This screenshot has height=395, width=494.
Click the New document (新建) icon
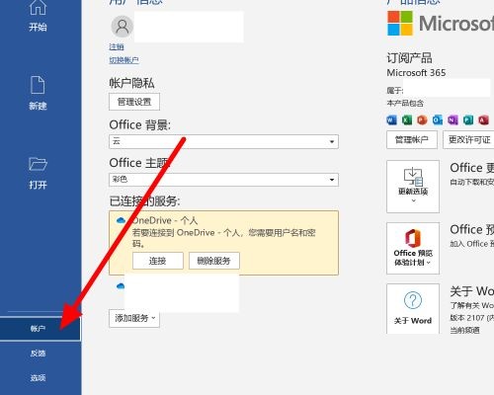[38, 85]
